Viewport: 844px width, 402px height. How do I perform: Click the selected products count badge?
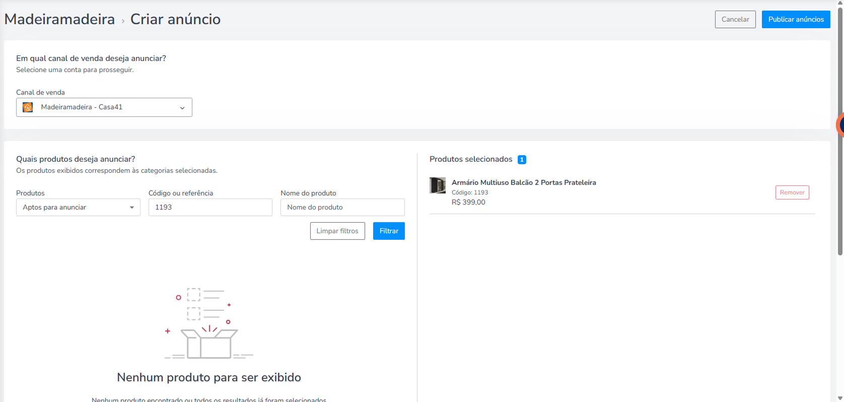coord(522,160)
